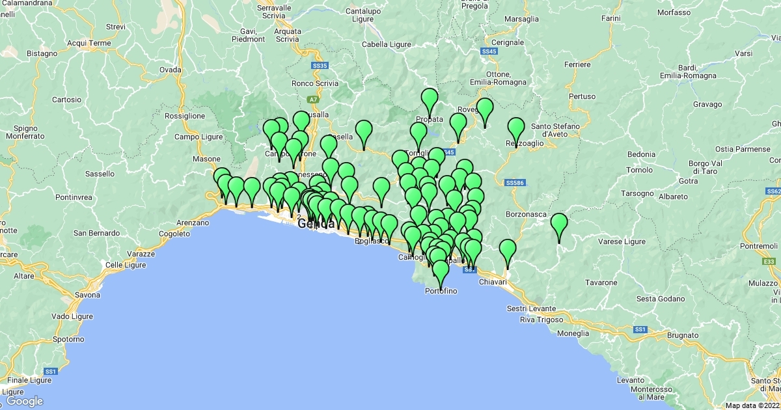Image resolution: width=781 pixels, height=410 pixels.
Task: Select the Arenzano town label
Action: coord(193,223)
